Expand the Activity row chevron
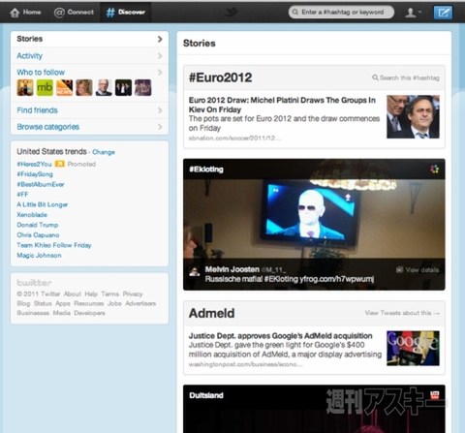 [x=160, y=56]
